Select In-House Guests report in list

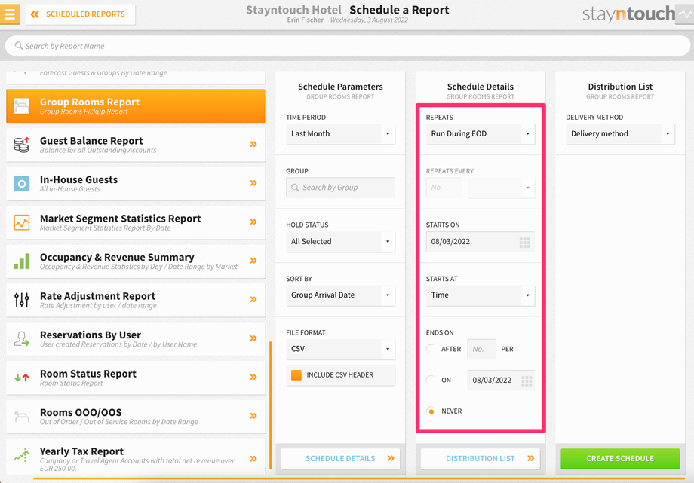pos(136,184)
